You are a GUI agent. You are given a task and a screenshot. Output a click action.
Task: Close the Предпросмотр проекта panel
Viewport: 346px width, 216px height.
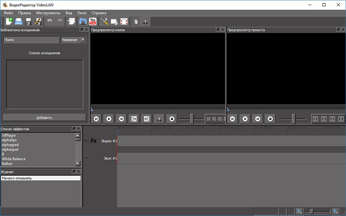pos(343,29)
